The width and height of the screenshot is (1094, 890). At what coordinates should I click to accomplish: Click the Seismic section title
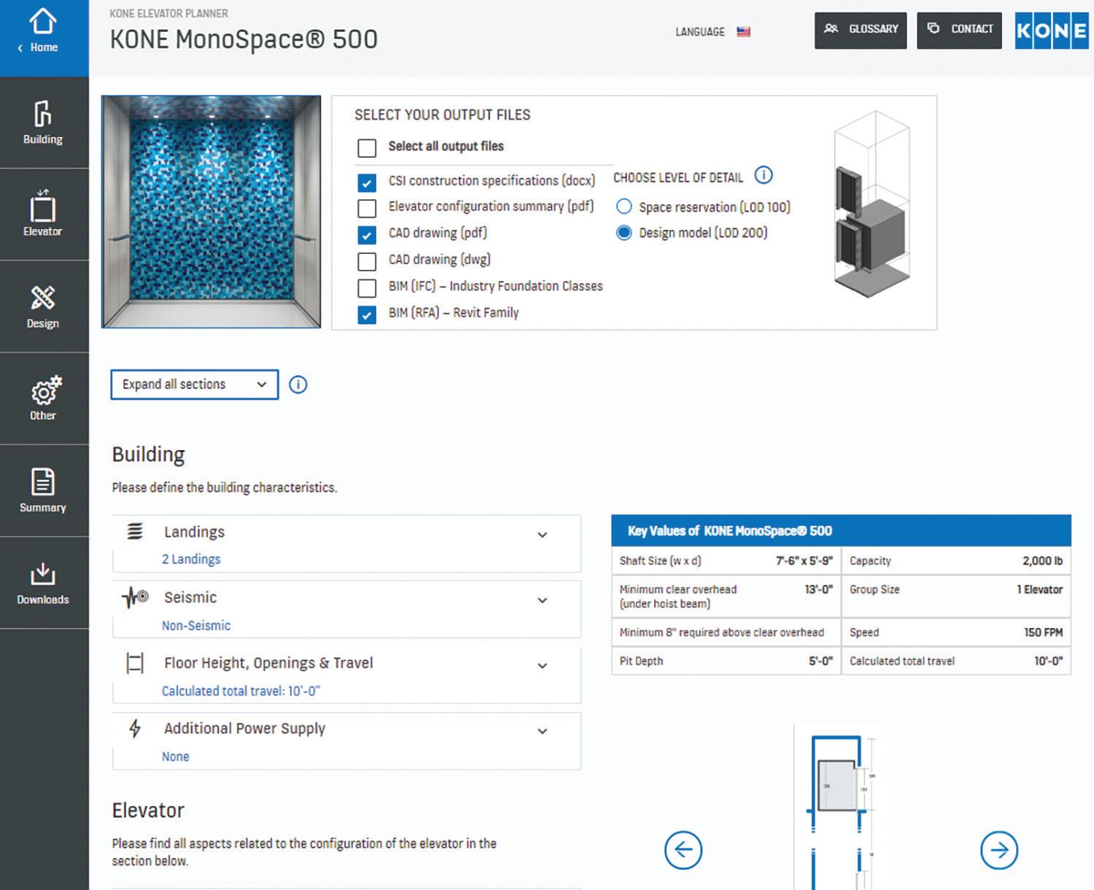point(190,597)
